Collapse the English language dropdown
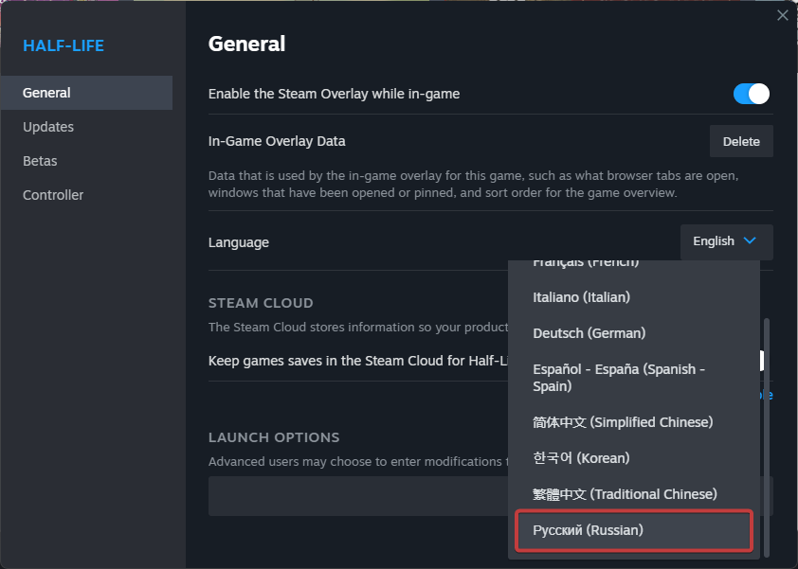Image resolution: width=798 pixels, height=569 pixels. point(726,241)
